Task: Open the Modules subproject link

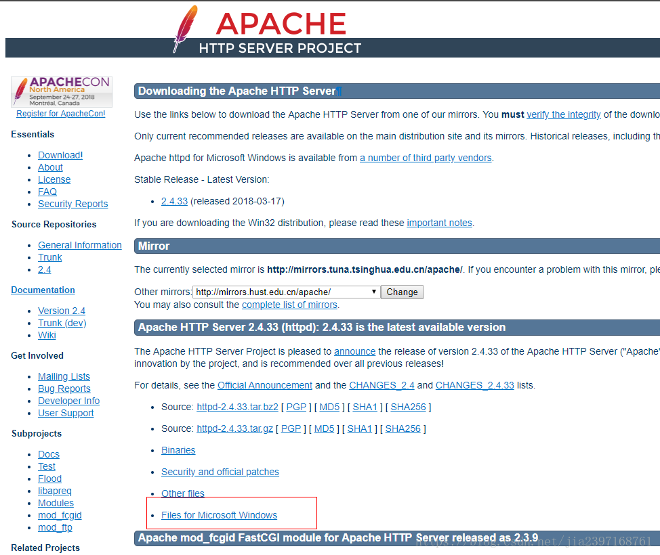Action: pos(56,504)
